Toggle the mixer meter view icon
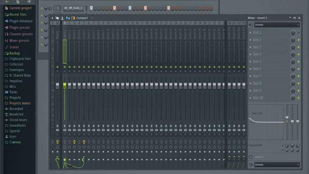Viewport: 309px width, 174px height. click(62, 18)
